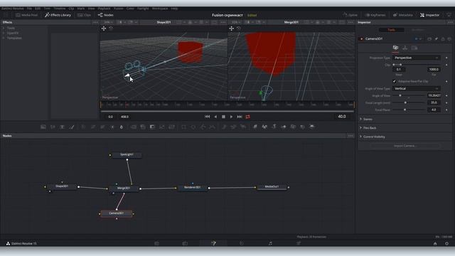Select the MediaOut1 node
The height and width of the screenshot is (256, 455).
(x=272, y=187)
